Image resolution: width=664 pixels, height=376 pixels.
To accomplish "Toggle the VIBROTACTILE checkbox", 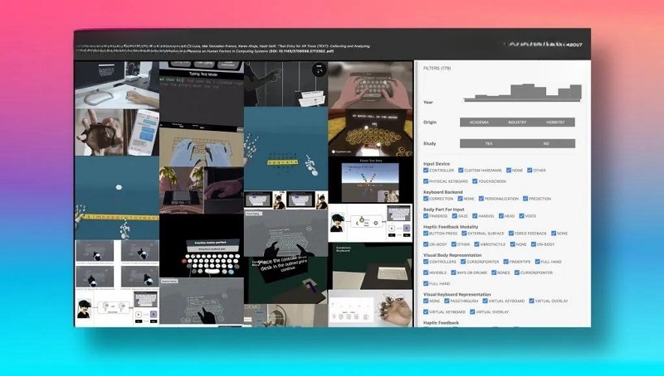I will coord(476,244).
